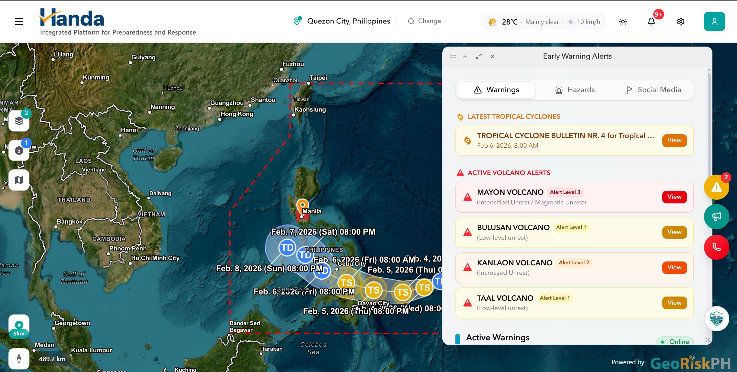737x372 pixels.
Task: View the Mayon Volcano alert
Action: pos(674,197)
